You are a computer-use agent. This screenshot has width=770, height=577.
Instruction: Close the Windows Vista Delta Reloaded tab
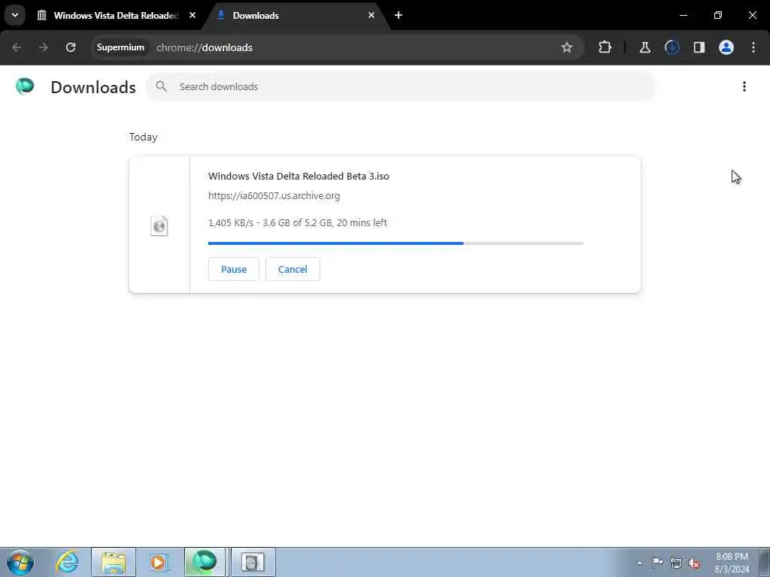pos(192,15)
